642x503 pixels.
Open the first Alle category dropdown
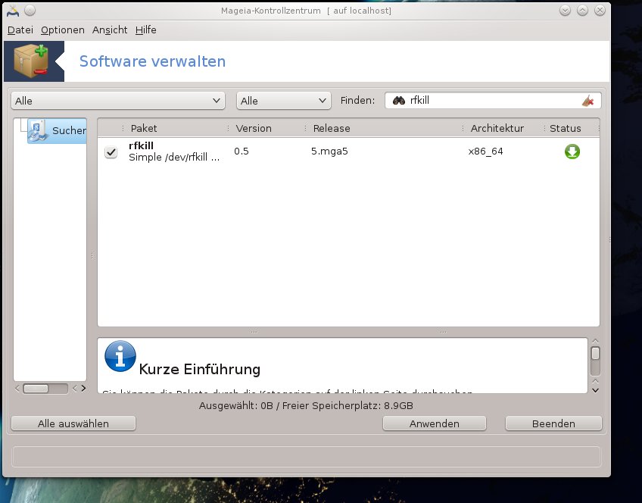click(x=118, y=101)
